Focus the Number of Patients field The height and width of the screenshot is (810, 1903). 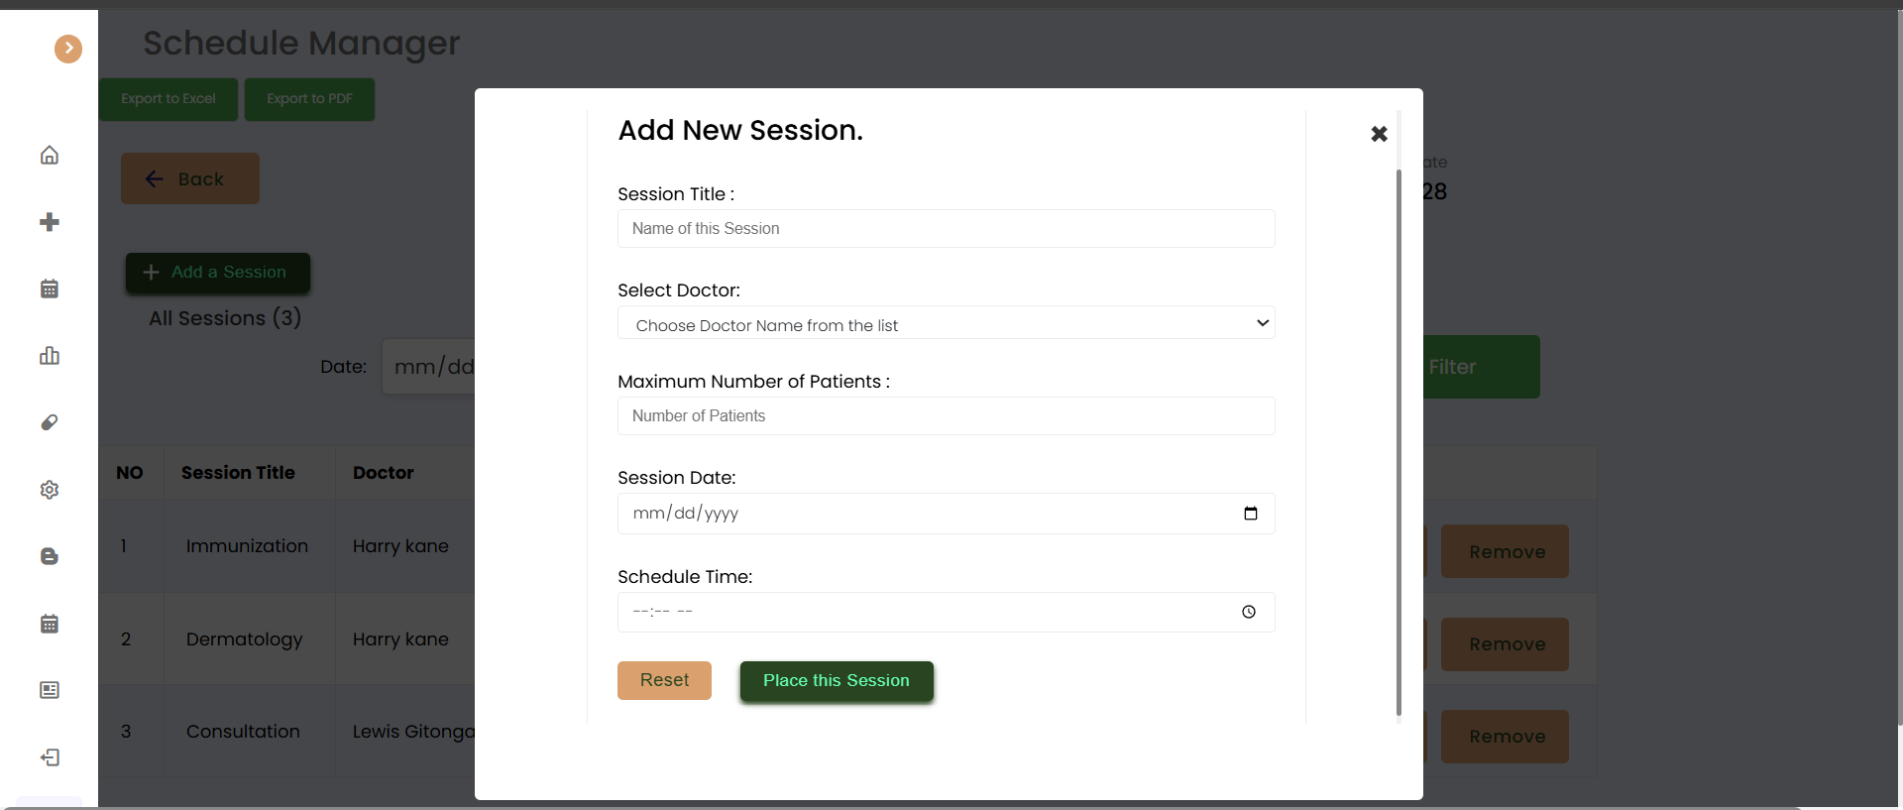click(947, 416)
